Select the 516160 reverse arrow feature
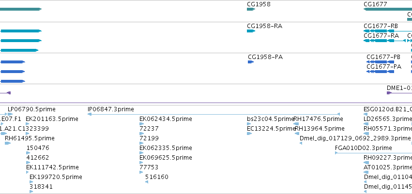Viewport: 412px width, 194px height. [147, 182]
